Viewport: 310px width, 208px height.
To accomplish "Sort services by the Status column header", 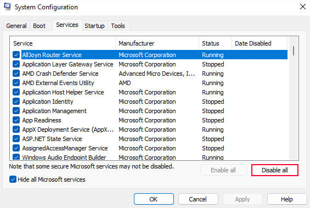I will pos(215,43).
